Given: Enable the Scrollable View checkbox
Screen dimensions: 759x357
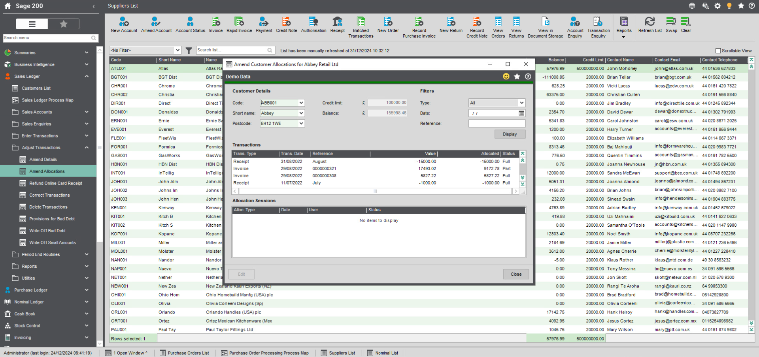Looking at the screenshot, I should tap(718, 51).
